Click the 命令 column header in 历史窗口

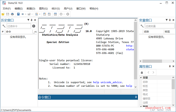click(19, 32)
